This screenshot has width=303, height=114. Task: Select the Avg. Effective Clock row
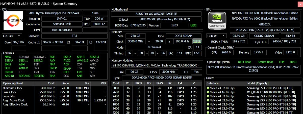[54, 104]
